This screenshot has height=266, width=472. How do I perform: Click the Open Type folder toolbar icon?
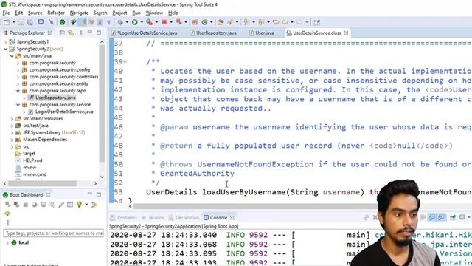tap(221, 22)
